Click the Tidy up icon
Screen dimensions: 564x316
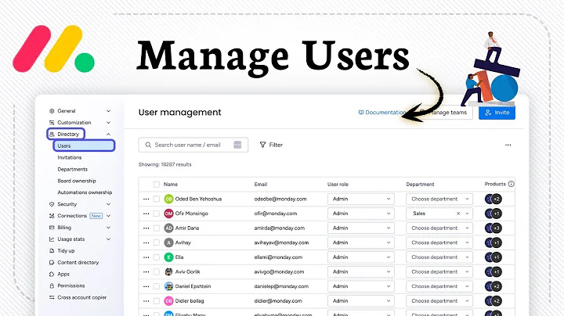click(52, 250)
